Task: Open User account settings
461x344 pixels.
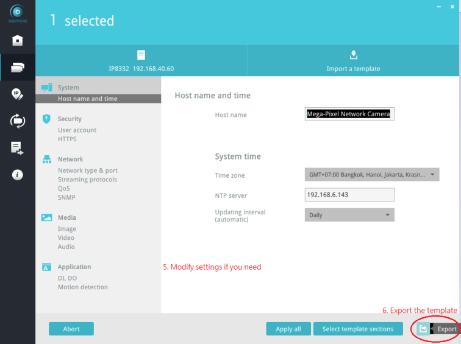Action: click(77, 130)
